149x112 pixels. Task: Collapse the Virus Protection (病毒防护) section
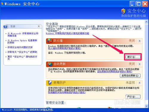pyautogui.click(x=139, y=83)
